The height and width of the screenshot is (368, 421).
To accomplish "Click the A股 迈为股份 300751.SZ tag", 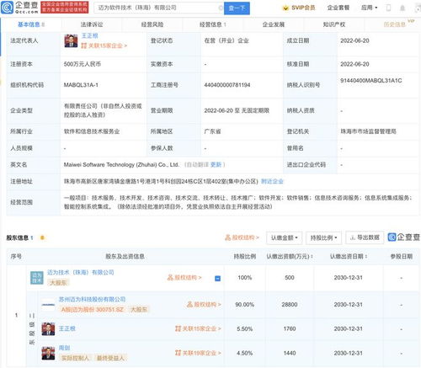I will [93, 310].
